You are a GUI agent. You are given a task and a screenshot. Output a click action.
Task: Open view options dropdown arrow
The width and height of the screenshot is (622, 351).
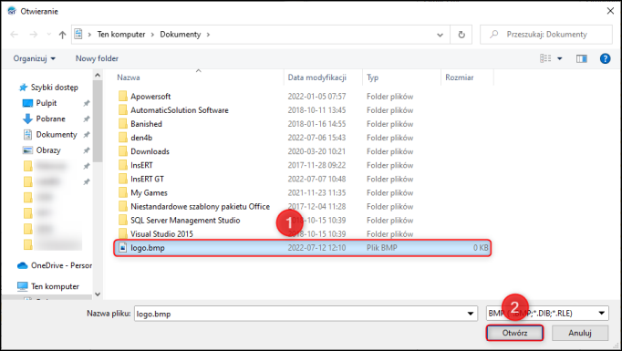click(x=560, y=58)
